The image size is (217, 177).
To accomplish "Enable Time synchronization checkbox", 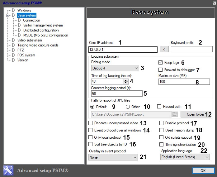I will (161, 145).
